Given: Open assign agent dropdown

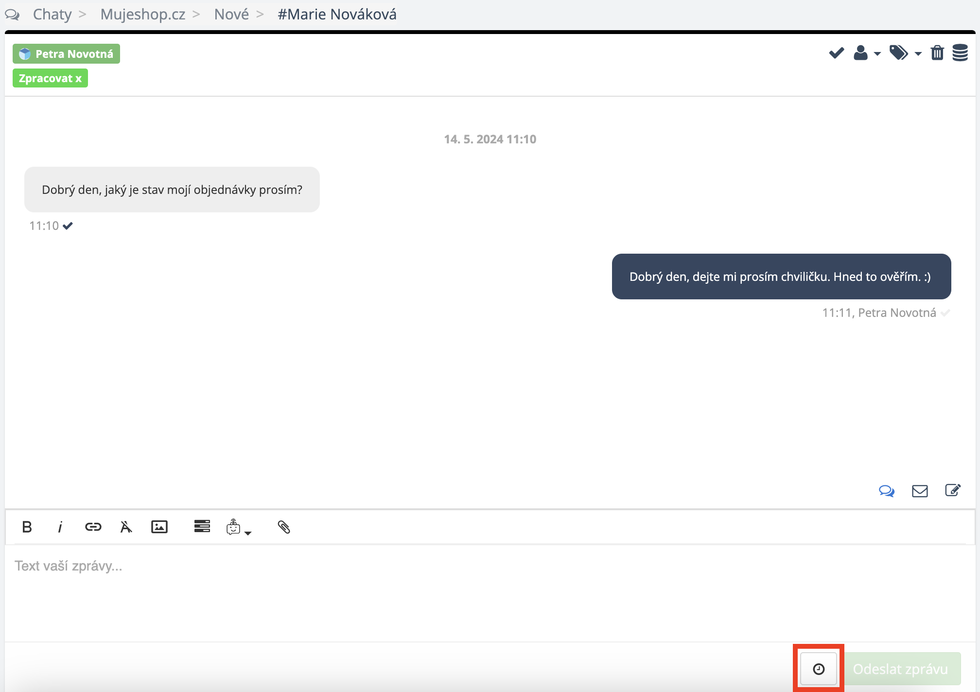Looking at the screenshot, I should coord(867,53).
